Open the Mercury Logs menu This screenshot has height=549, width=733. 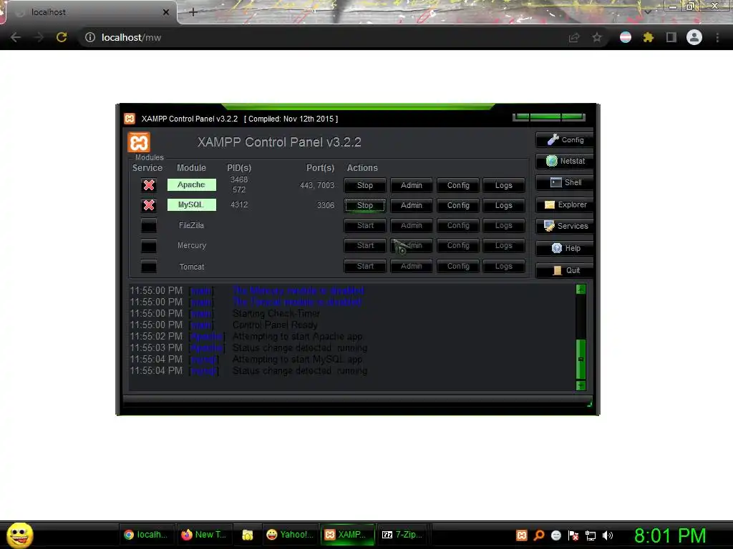pyautogui.click(x=503, y=246)
